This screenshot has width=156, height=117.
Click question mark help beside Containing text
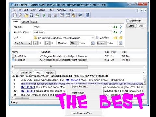pos(121,32)
